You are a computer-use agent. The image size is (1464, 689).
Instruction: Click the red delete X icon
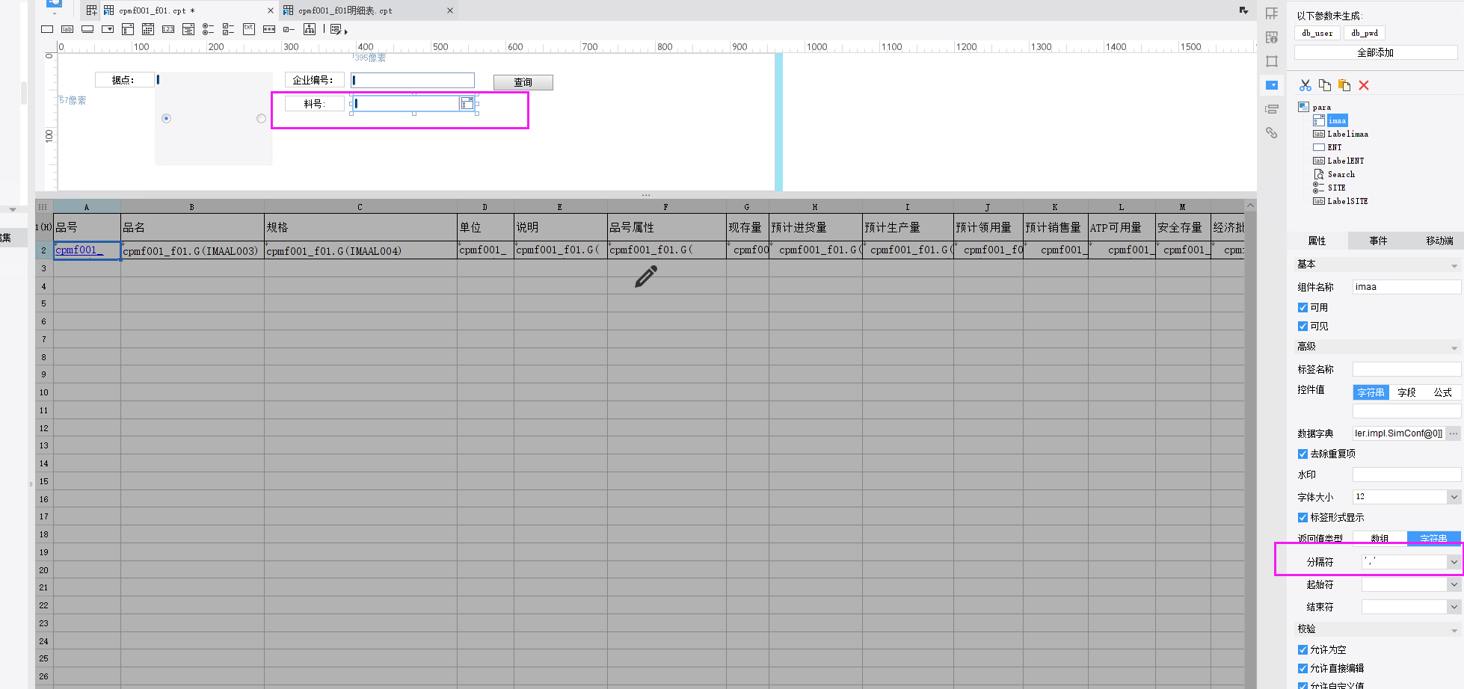[1364, 85]
